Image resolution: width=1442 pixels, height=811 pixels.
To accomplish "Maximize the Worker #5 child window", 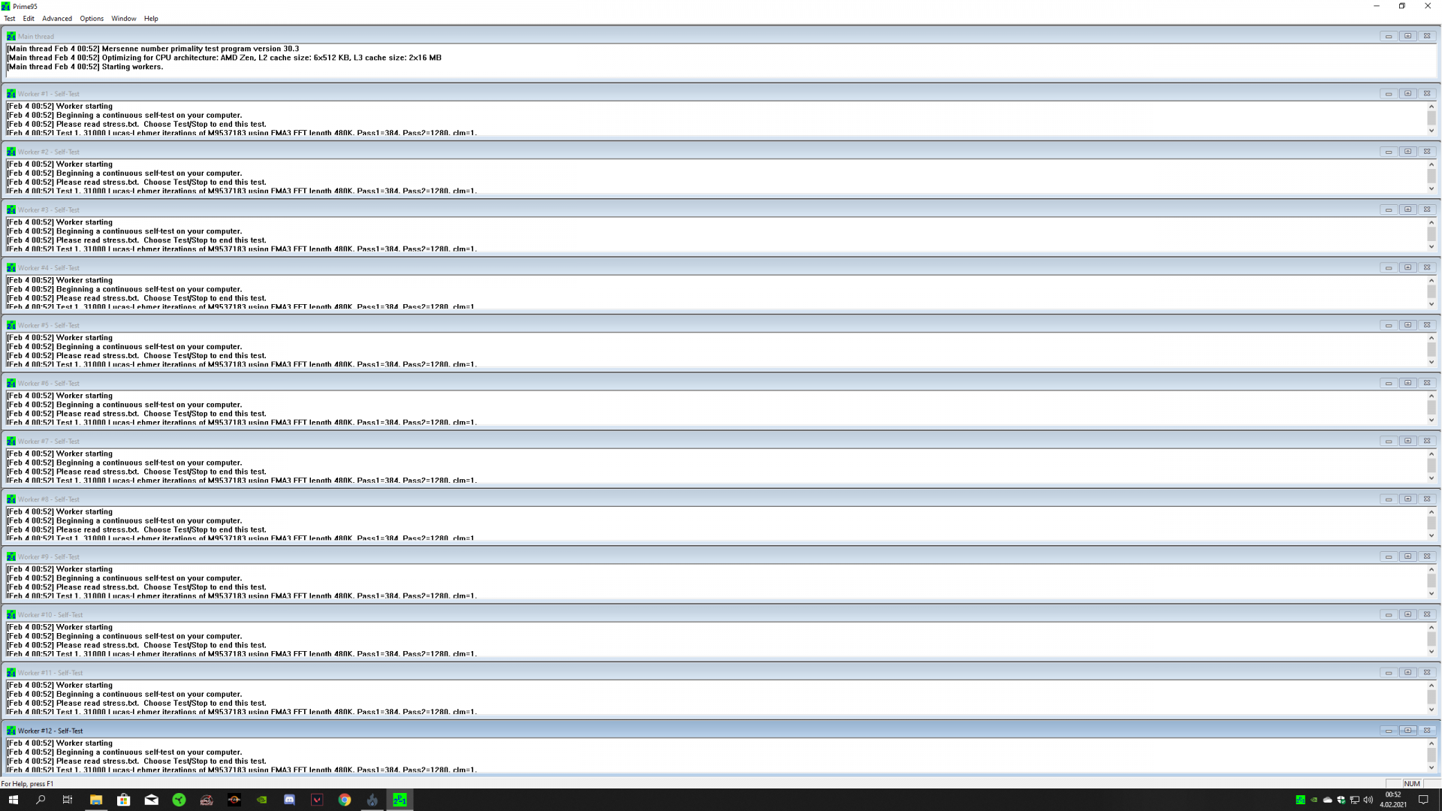I will click(x=1407, y=325).
